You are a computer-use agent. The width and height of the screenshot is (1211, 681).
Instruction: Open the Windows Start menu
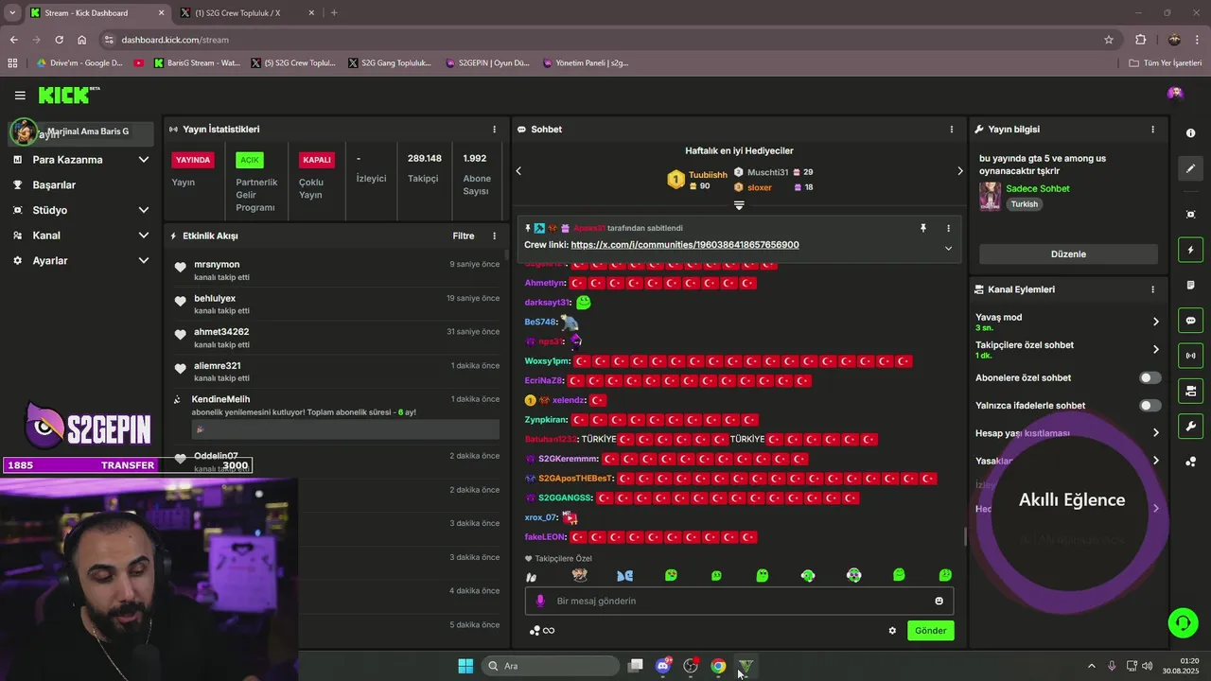tap(465, 666)
